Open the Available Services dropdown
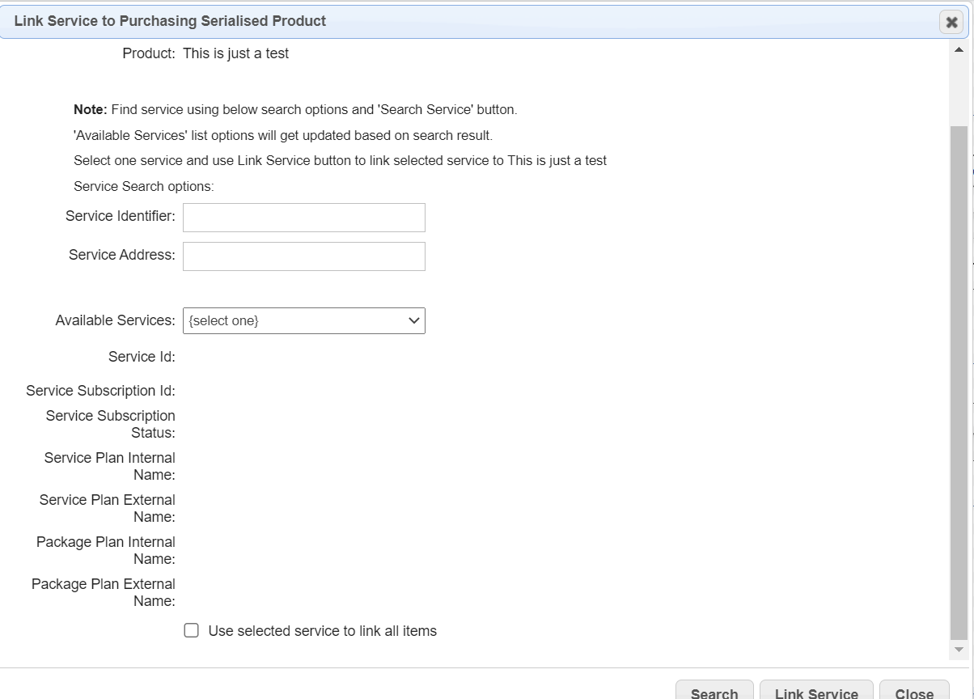974x699 pixels. [x=304, y=320]
